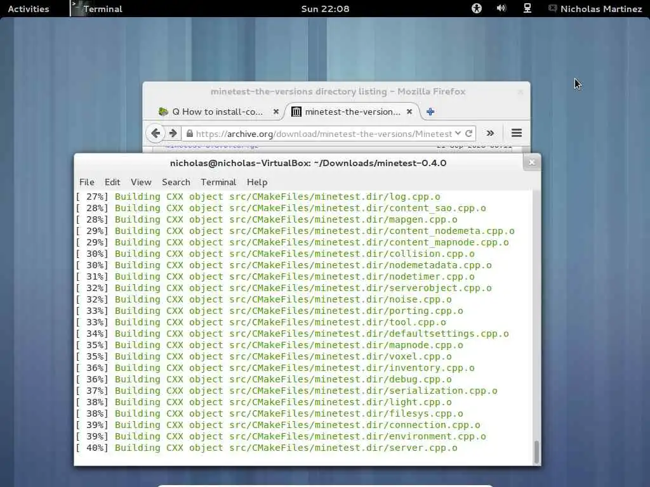
Task: Switch to the 'How to install-co...' Firefox tab
Action: coord(218,112)
